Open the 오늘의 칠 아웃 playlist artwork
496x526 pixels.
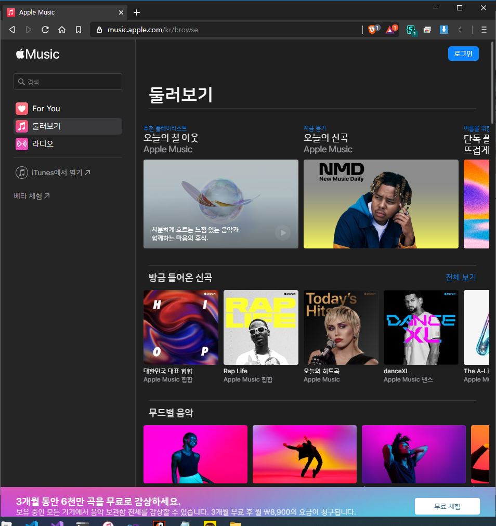pyautogui.click(x=221, y=204)
